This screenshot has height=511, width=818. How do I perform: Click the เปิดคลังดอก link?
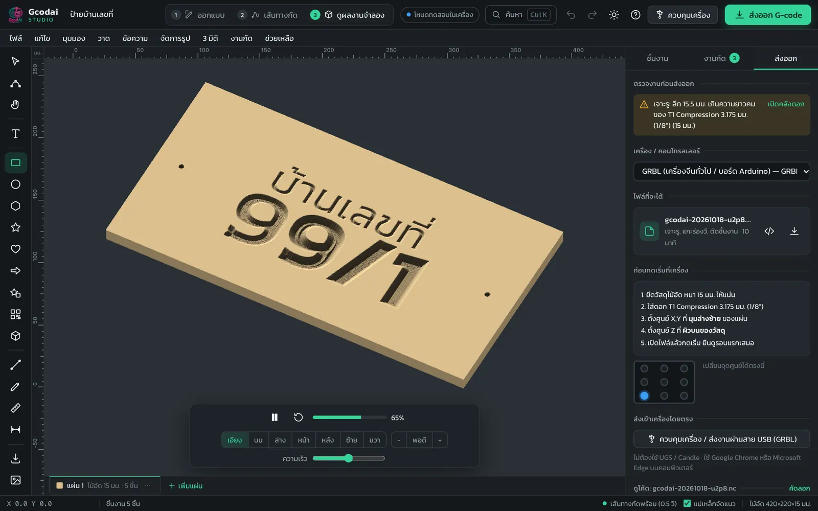pos(786,104)
